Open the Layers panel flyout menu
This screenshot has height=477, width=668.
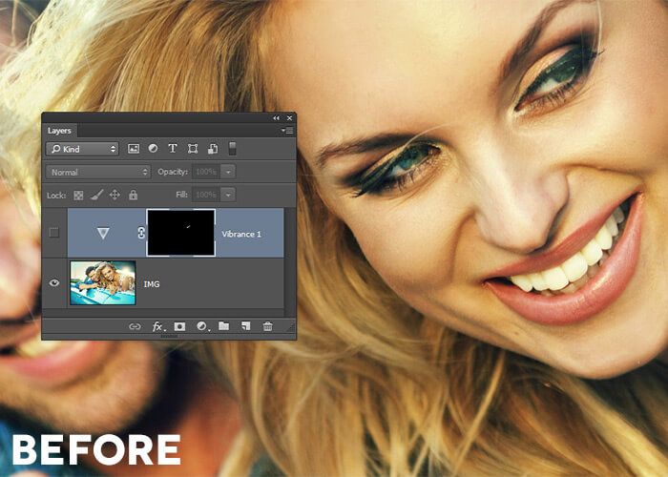(288, 131)
